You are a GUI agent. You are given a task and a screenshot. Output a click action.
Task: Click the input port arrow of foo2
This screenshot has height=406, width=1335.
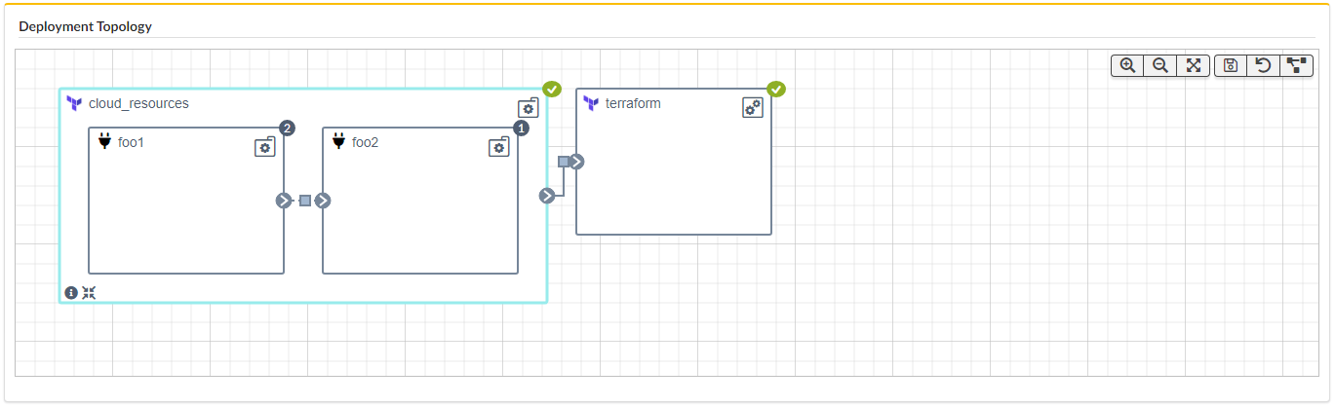pos(323,201)
